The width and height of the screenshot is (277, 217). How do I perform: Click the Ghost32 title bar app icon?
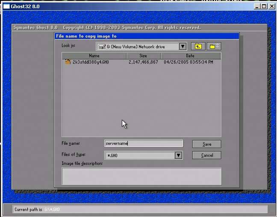point(6,6)
